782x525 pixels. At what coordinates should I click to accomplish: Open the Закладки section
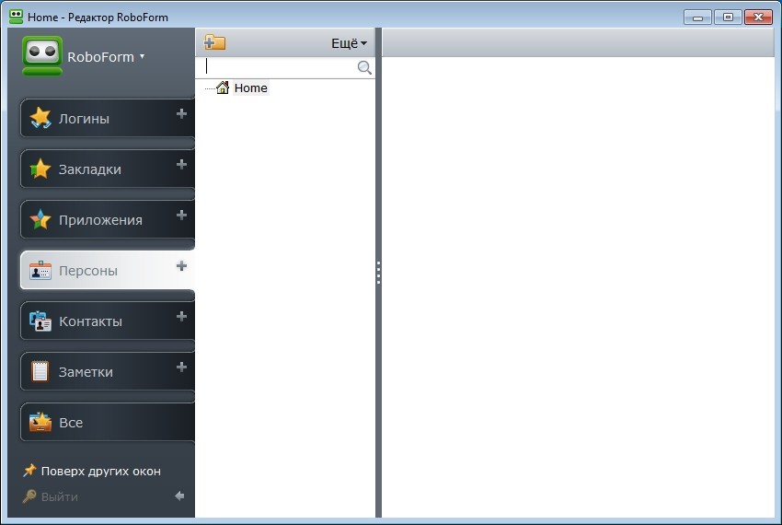pyautogui.click(x=108, y=169)
